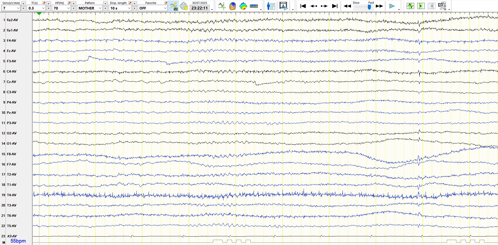Toggle the green forward-arrow panel button

(x=421, y=6)
